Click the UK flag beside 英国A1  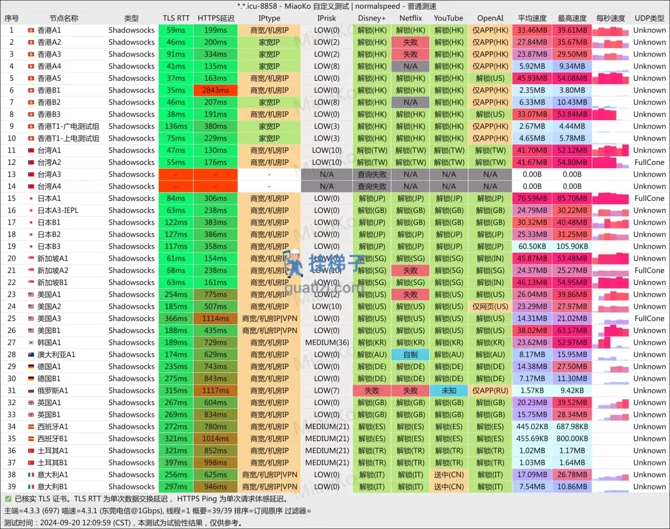coord(31,403)
